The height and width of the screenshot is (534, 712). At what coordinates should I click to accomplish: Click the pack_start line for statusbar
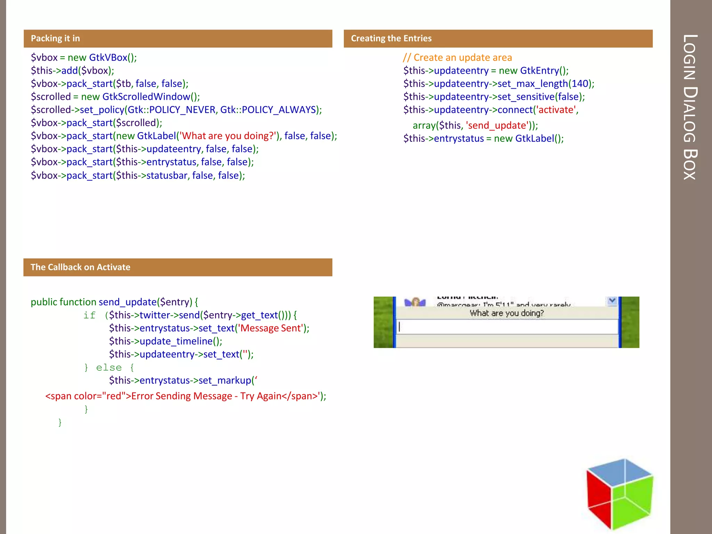coord(138,175)
